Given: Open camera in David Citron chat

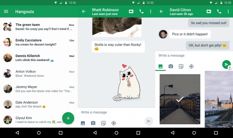Looking at the screenshot, I should (x=171, y=66).
